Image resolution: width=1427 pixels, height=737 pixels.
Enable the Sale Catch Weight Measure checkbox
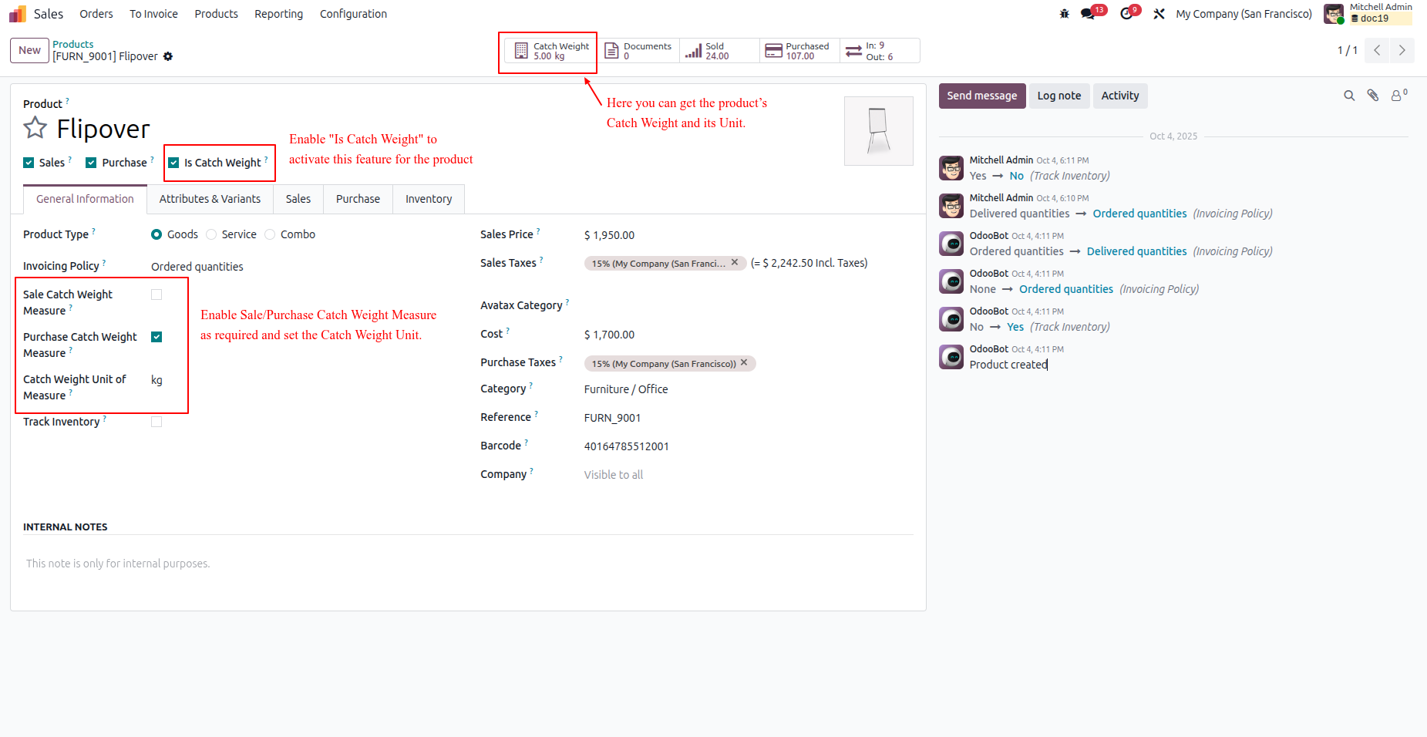pos(156,294)
